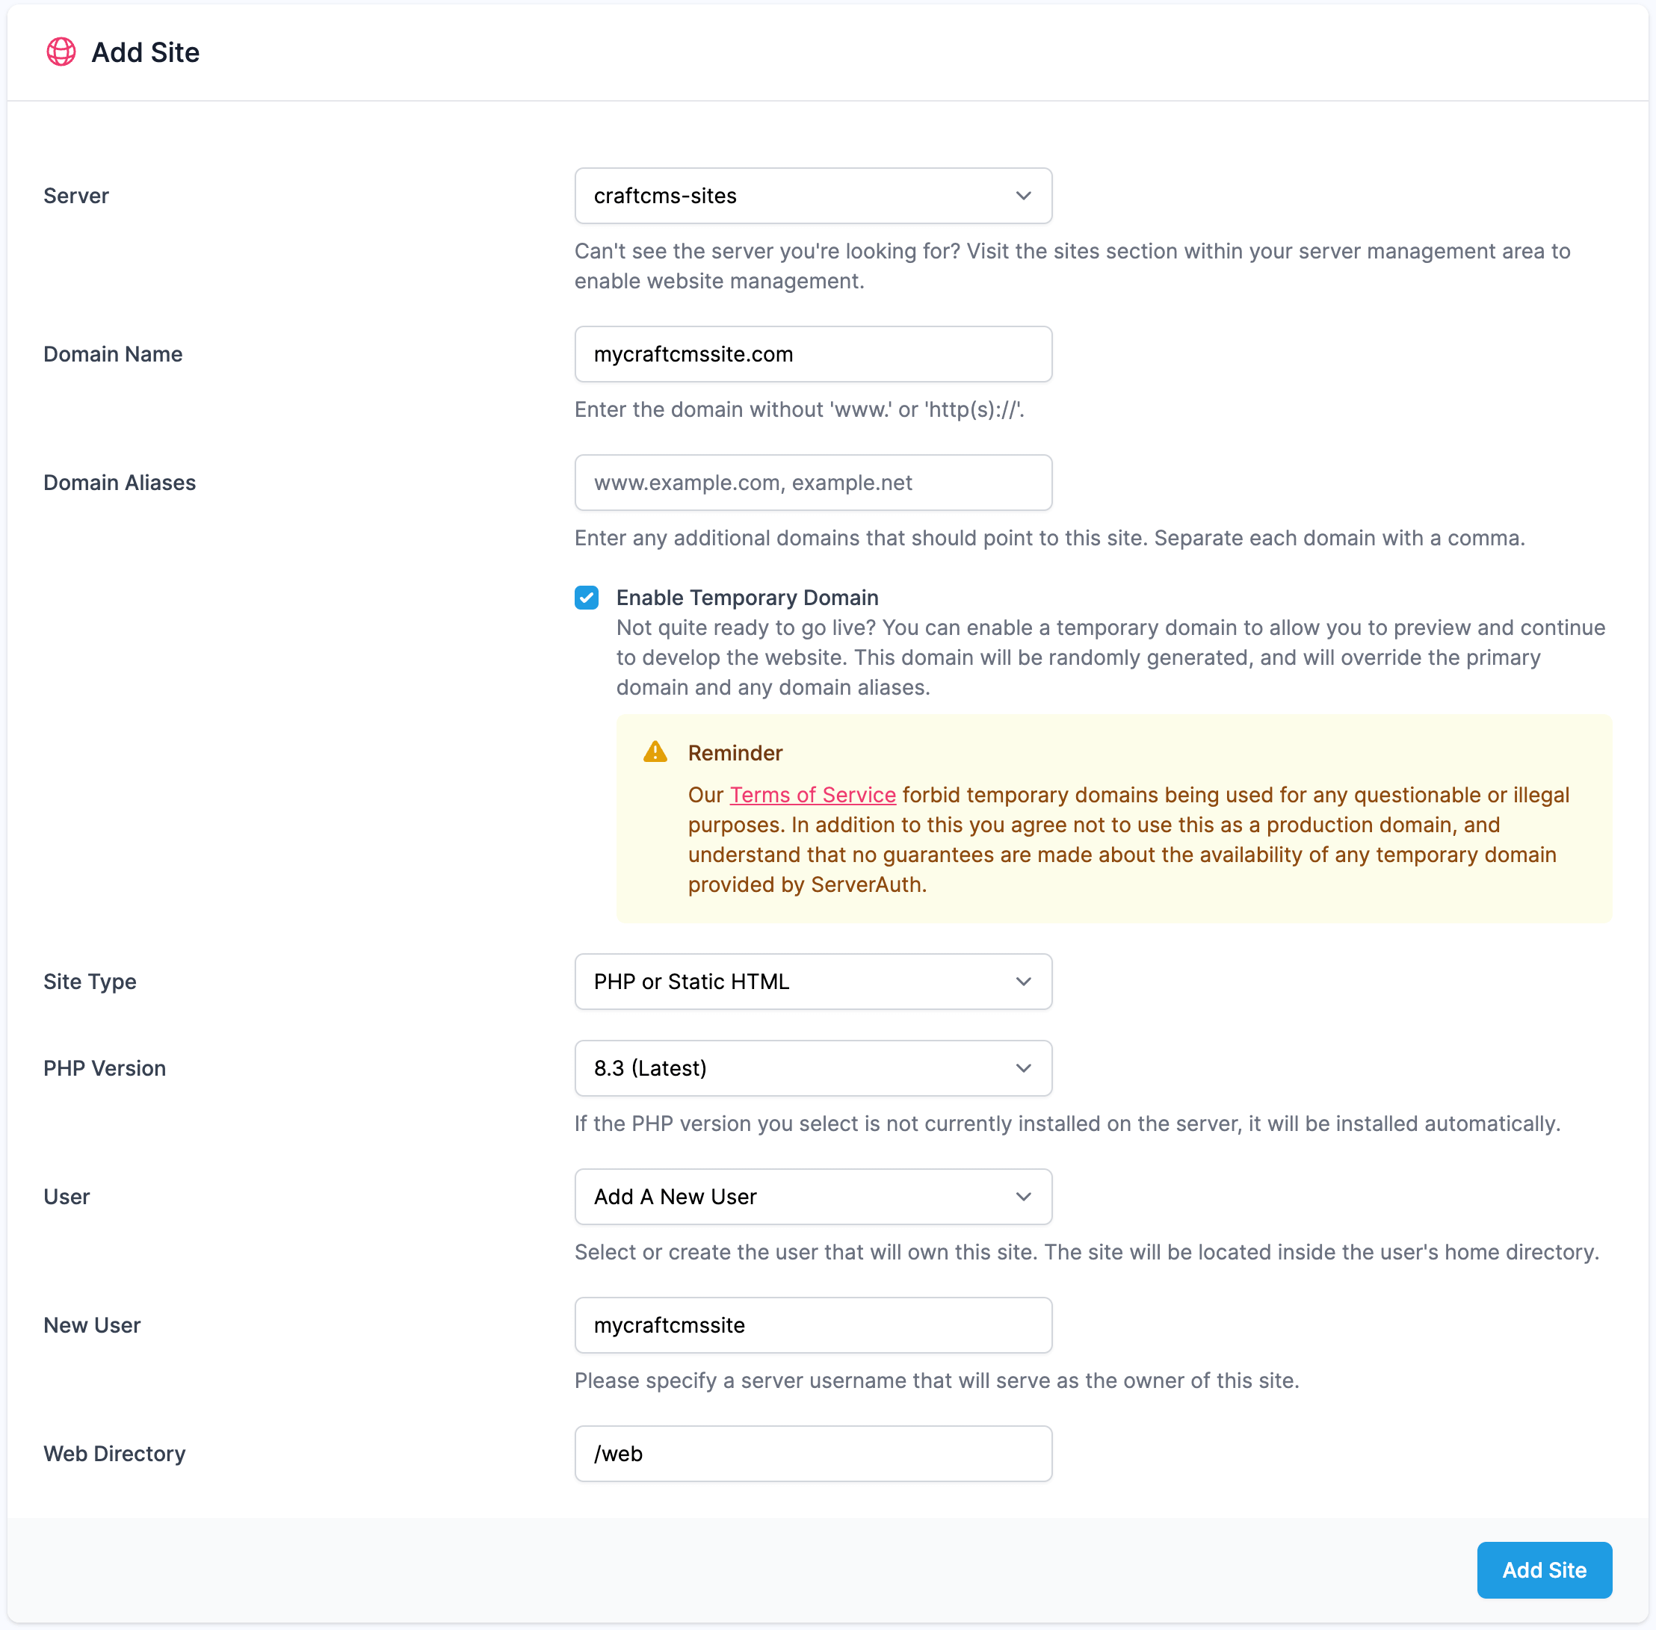Select craftcms-sites from Server menu

coord(812,196)
